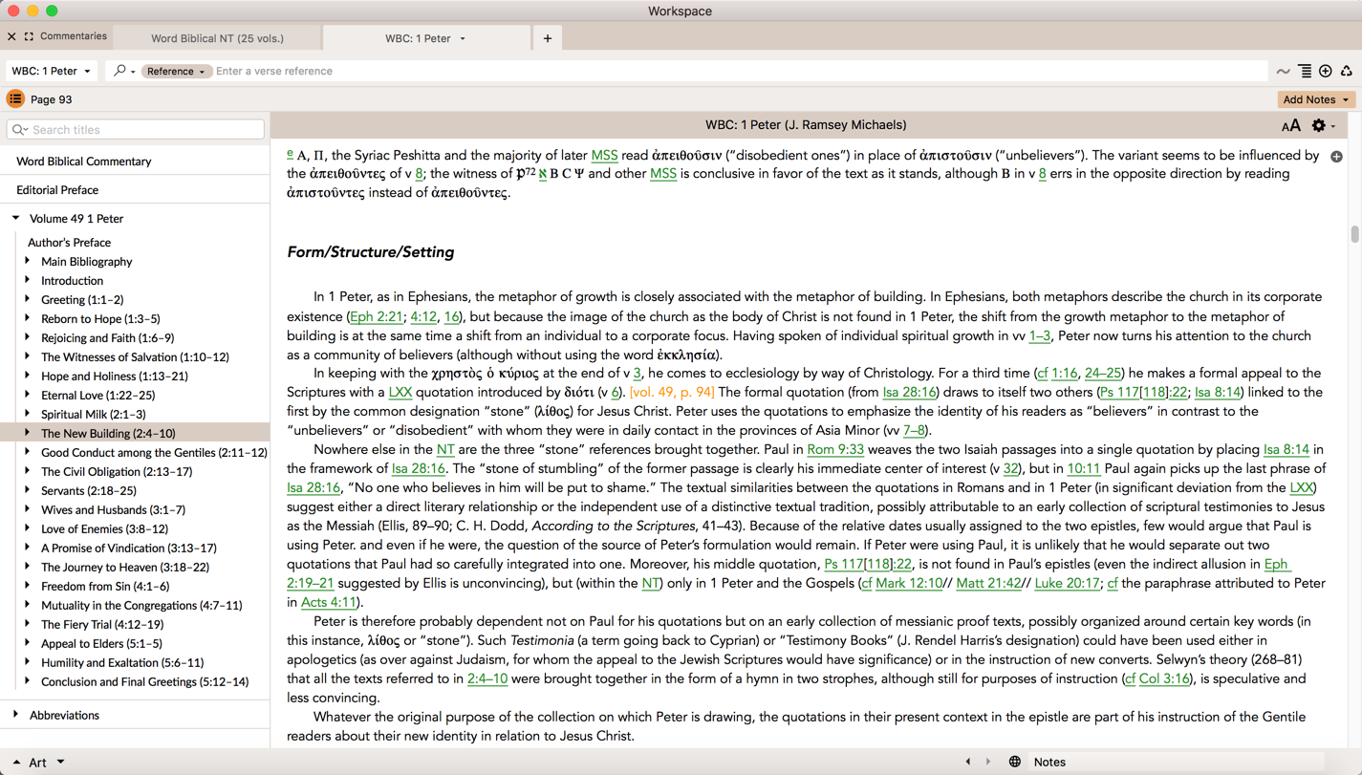Click the globe icon beside Notes

1015,762
